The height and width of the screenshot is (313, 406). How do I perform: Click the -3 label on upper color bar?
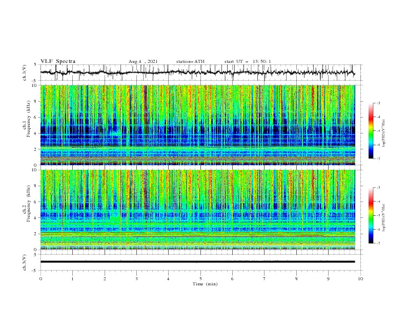(x=378, y=103)
